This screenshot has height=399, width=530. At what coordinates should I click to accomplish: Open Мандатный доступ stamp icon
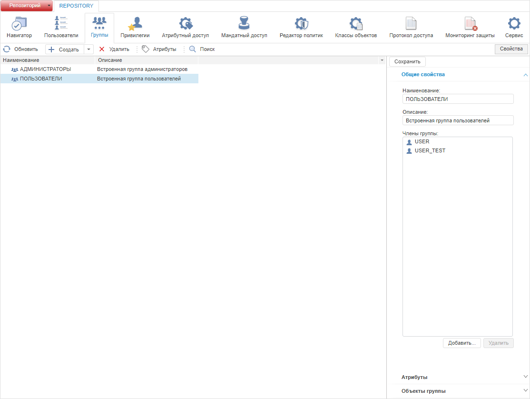click(244, 28)
